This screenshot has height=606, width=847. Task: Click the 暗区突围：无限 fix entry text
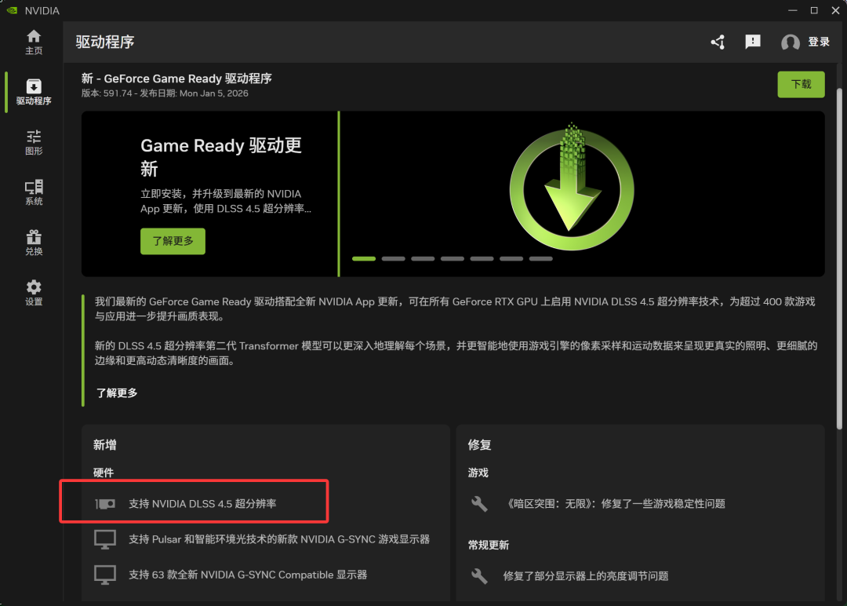[x=614, y=504]
